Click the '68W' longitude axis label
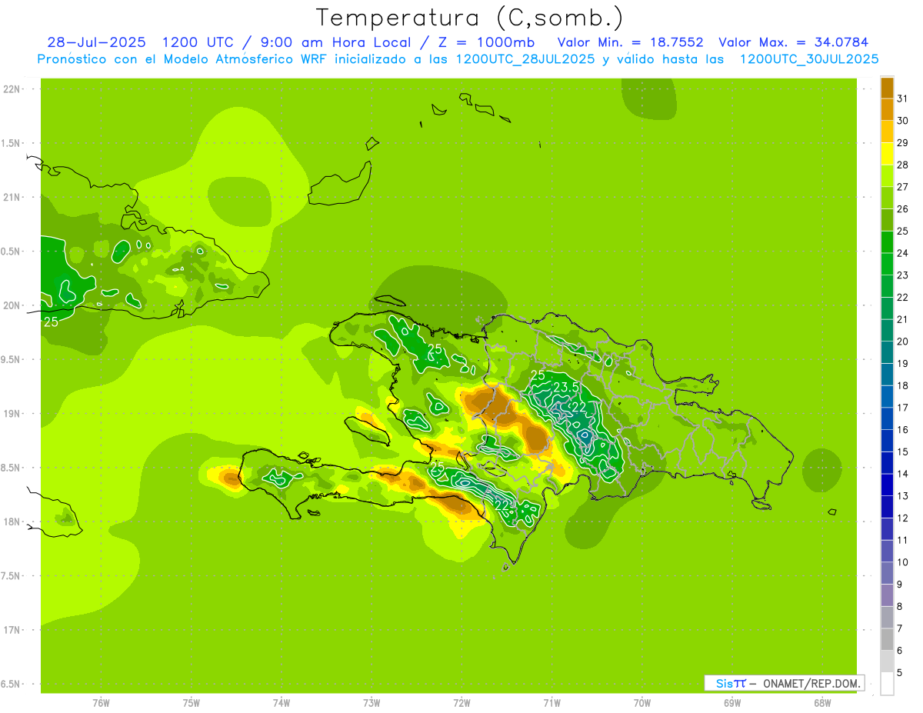Image resolution: width=923 pixels, height=713 pixels. coord(822,702)
